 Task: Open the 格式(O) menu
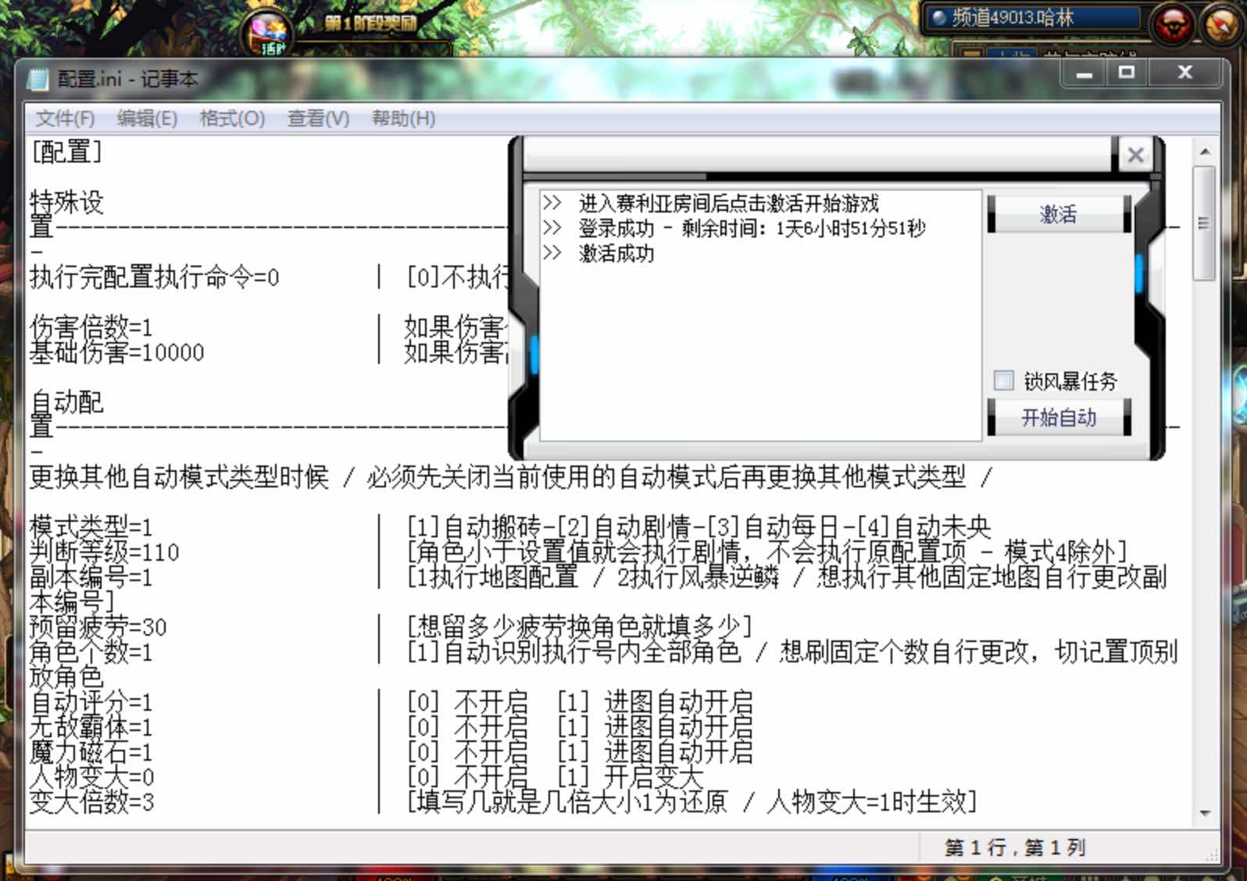(x=232, y=119)
